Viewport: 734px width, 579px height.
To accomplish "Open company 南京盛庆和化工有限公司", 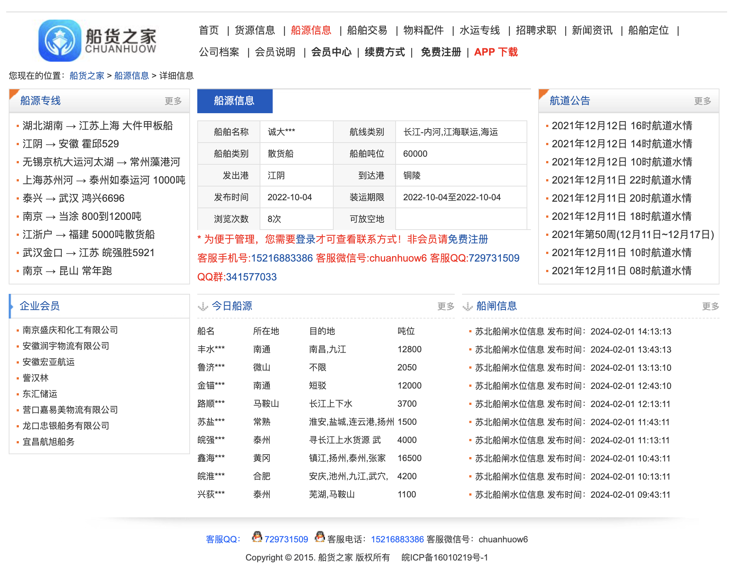I will pyautogui.click(x=70, y=330).
